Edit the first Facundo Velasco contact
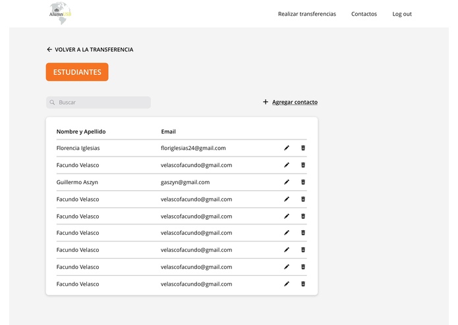 [x=287, y=165]
